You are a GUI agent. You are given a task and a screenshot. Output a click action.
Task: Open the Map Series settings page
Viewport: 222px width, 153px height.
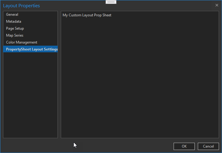tap(15, 35)
